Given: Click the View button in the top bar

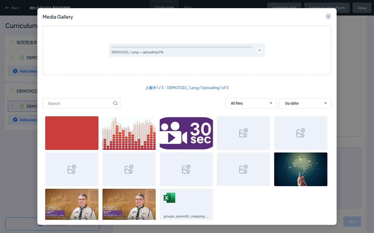Looking at the screenshot, I should point(362,8).
